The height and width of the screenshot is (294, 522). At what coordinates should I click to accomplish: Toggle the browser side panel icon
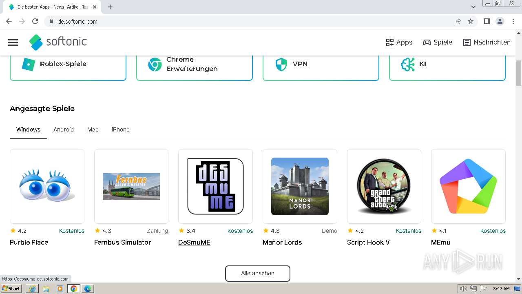coord(487,21)
